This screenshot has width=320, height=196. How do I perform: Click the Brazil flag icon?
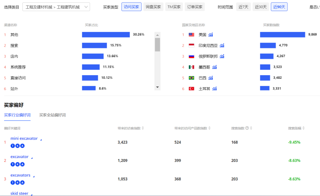coord(192,78)
